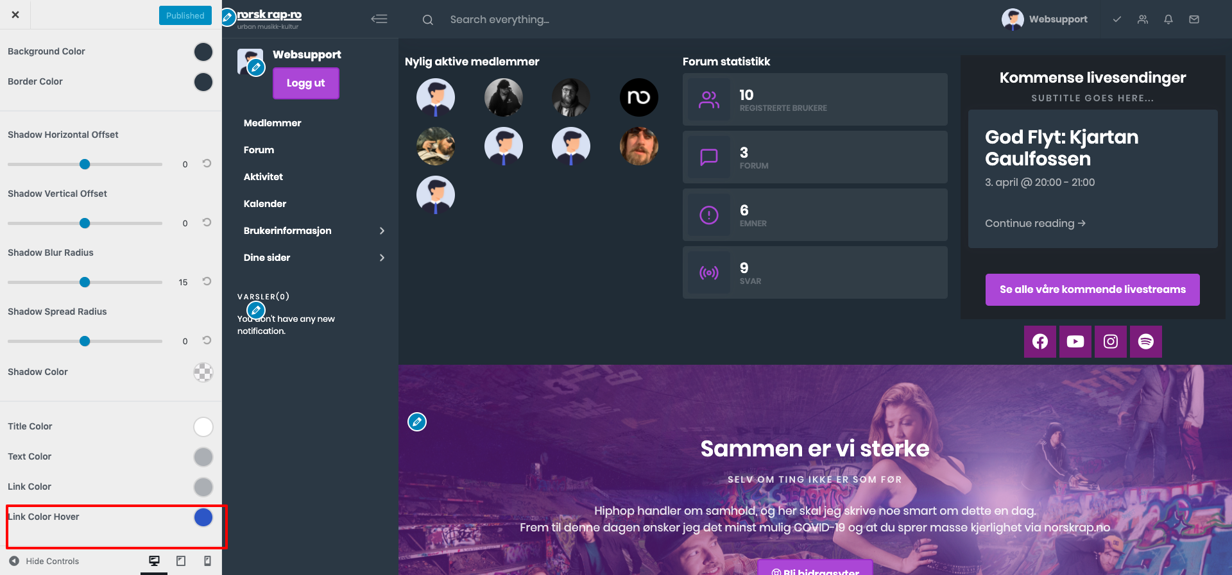The image size is (1232, 575).
Task: Open the Kalender menu item
Action: pos(265,204)
